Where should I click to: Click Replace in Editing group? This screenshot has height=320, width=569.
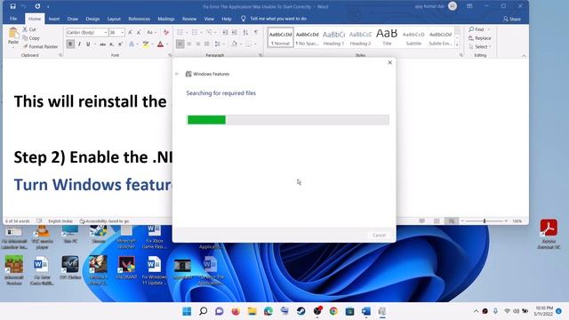click(x=480, y=38)
